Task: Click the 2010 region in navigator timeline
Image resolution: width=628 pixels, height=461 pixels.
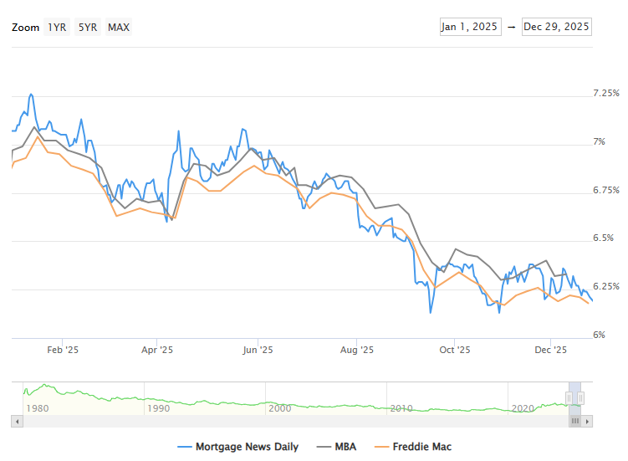Action: pyautogui.click(x=401, y=407)
